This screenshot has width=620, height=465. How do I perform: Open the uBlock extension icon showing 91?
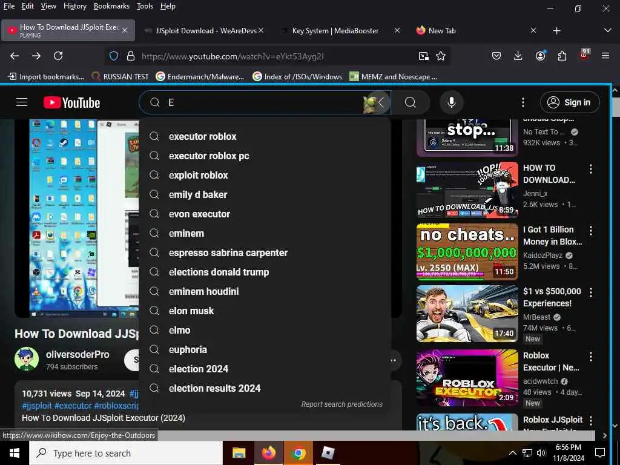pyautogui.click(x=584, y=55)
